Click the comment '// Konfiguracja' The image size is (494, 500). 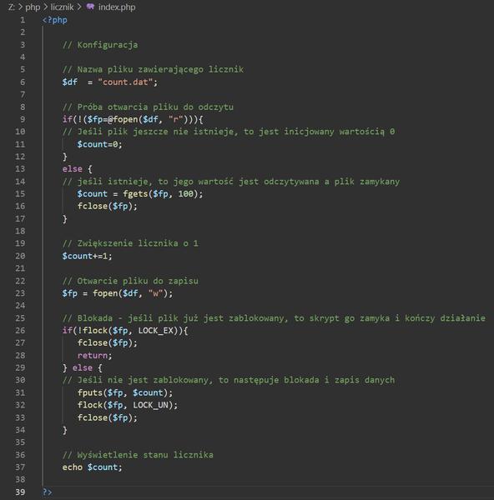coord(100,45)
